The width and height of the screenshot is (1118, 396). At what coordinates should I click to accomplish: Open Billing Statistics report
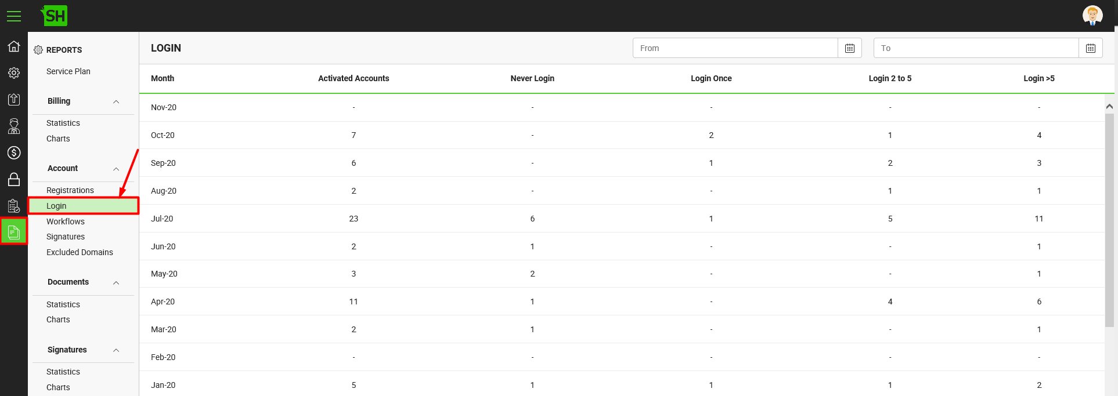point(63,123)
